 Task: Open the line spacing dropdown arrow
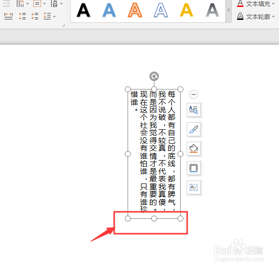(54, 16)
